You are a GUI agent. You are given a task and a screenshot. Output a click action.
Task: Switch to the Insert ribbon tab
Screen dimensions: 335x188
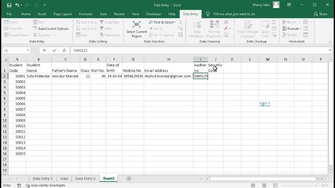[42, 14]
